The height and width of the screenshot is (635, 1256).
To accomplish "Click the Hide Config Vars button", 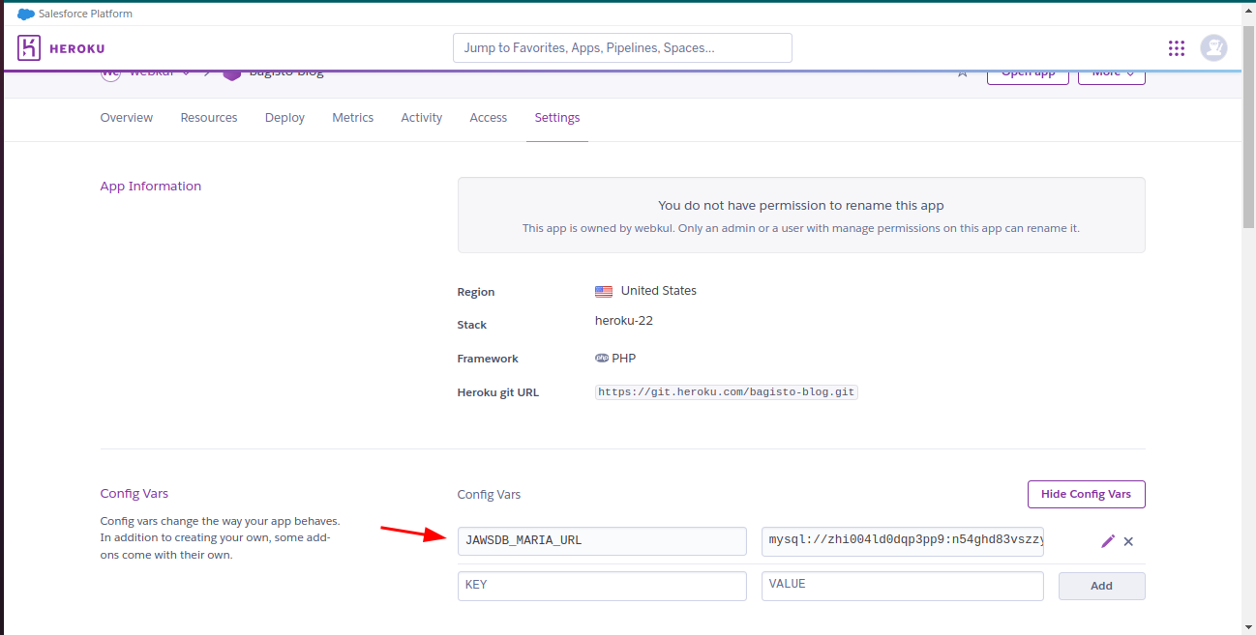I will 1086,494.
